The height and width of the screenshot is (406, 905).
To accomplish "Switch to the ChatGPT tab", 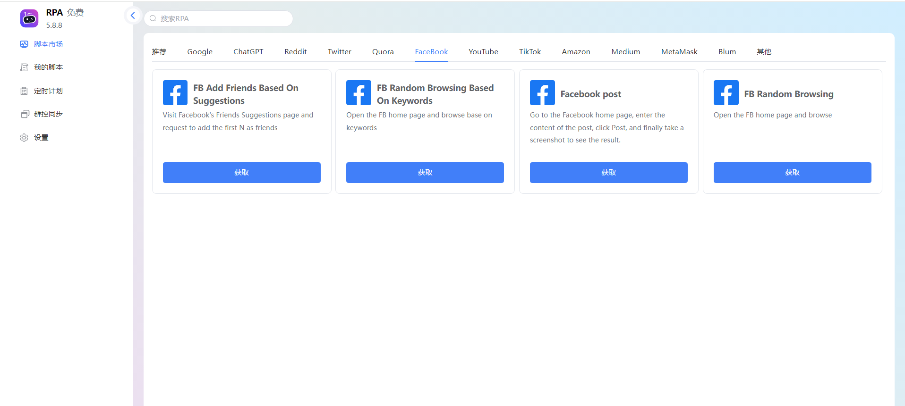I will point(248,51).
